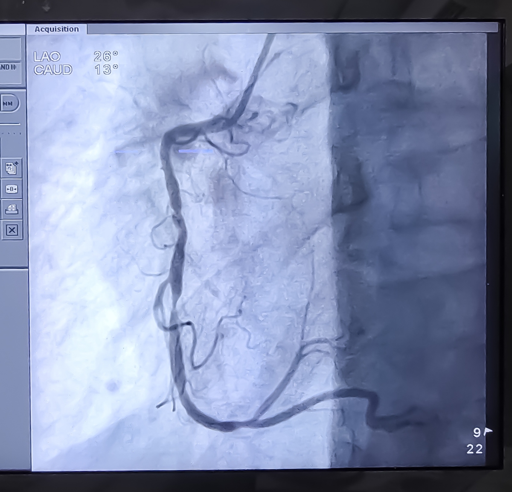The image size is (512, 492).
Task: Click the printer icon in sidebar
Action: pos(12,209)
